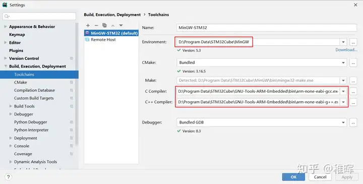Click the project-level icon beside Python Debugger
This screenshot has height=184, width=363.
coord(72,122)
